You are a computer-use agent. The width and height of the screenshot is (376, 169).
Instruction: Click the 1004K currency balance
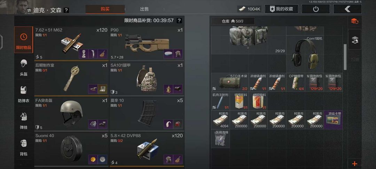coord(250,9)
